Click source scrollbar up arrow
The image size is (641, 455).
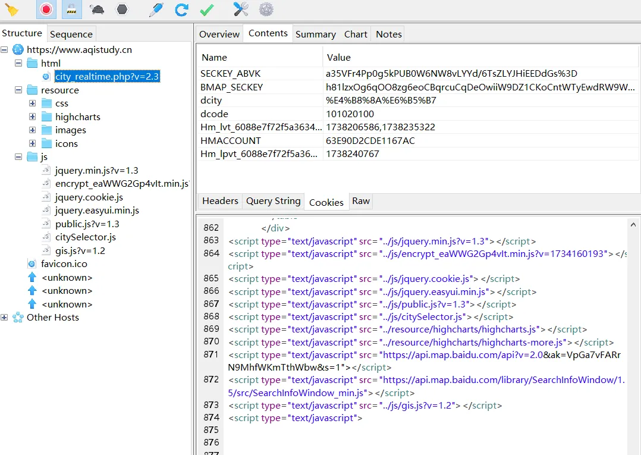click(x=633, y=224)
